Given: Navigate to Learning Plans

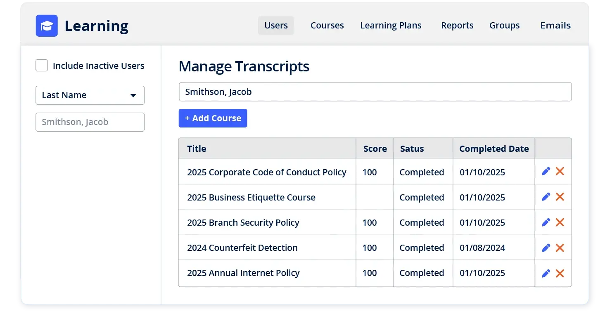Looking at the screenshot, I should click(x=391, y=25).
